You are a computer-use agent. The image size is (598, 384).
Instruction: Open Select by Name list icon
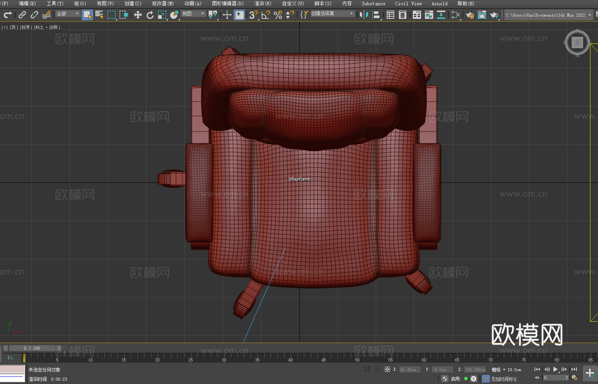pos(99,15)
